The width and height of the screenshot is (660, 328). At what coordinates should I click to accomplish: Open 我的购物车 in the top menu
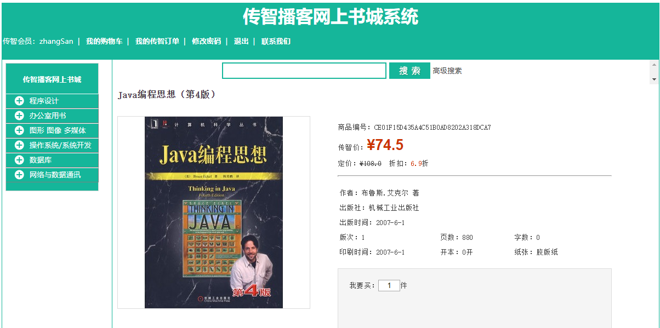[104, 41]
